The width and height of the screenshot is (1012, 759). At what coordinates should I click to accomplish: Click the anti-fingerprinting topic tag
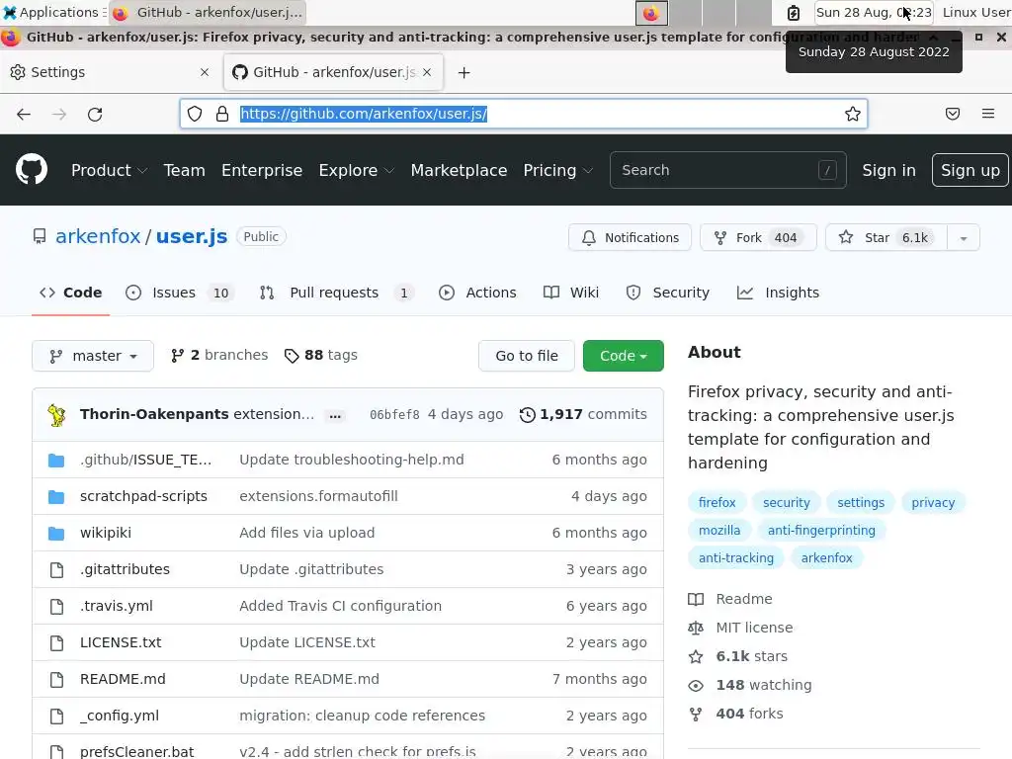(x=821, y=531)
